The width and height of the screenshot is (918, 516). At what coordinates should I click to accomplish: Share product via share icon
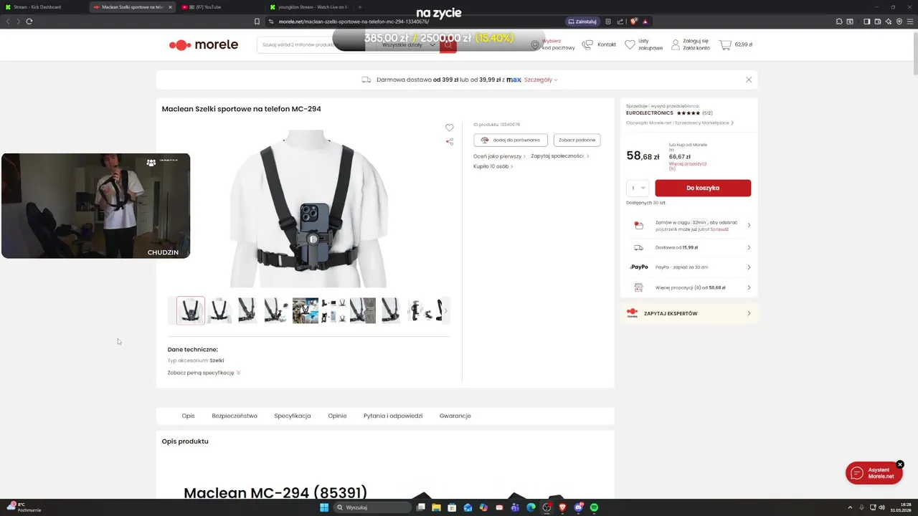[450, 141]
